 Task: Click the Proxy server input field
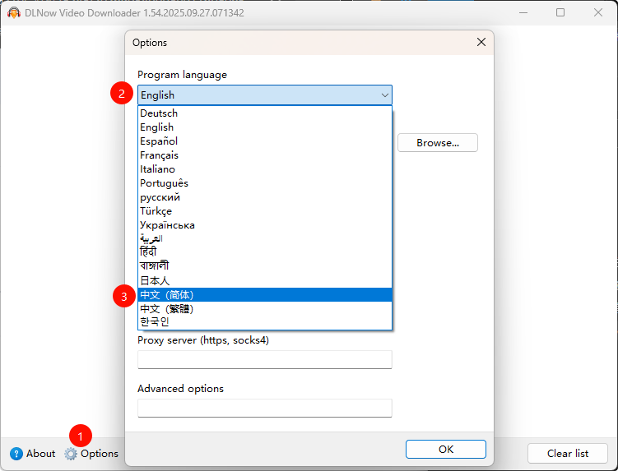pos(265,359)
